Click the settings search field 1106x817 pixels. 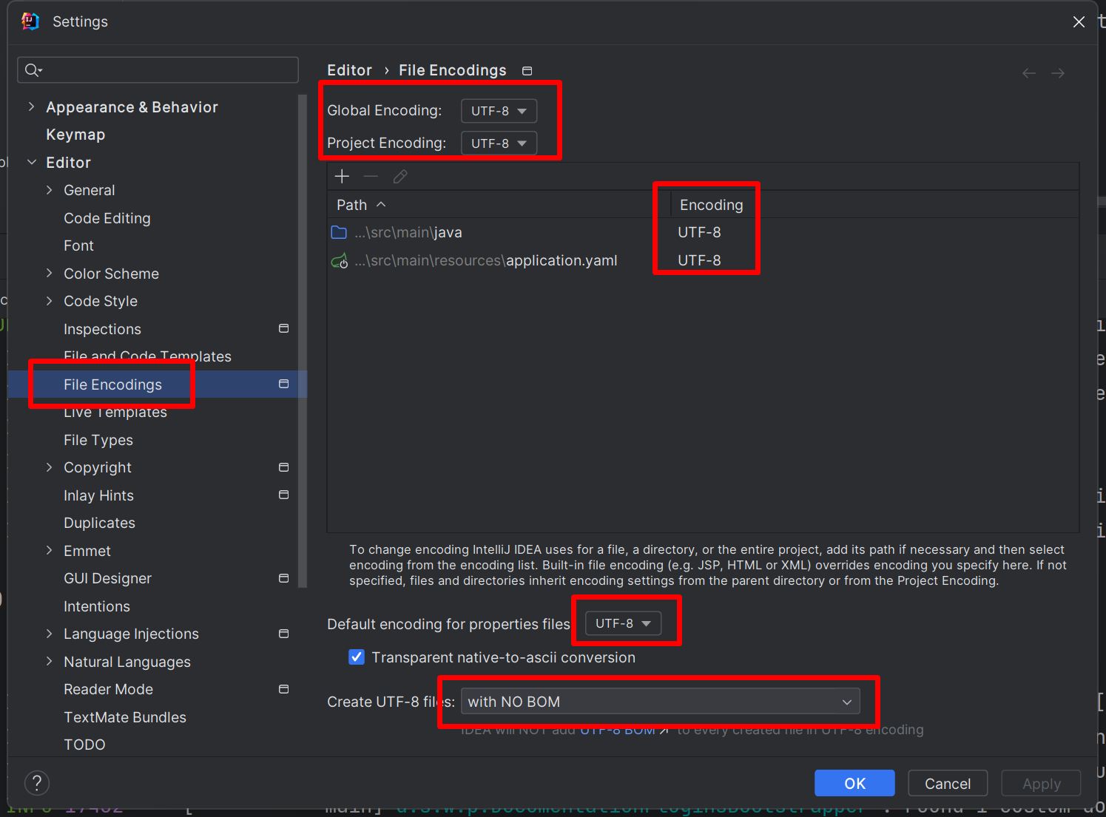(x=157, y=70)
